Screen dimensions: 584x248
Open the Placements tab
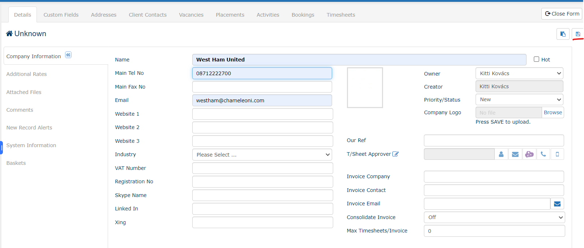(230, 15)
